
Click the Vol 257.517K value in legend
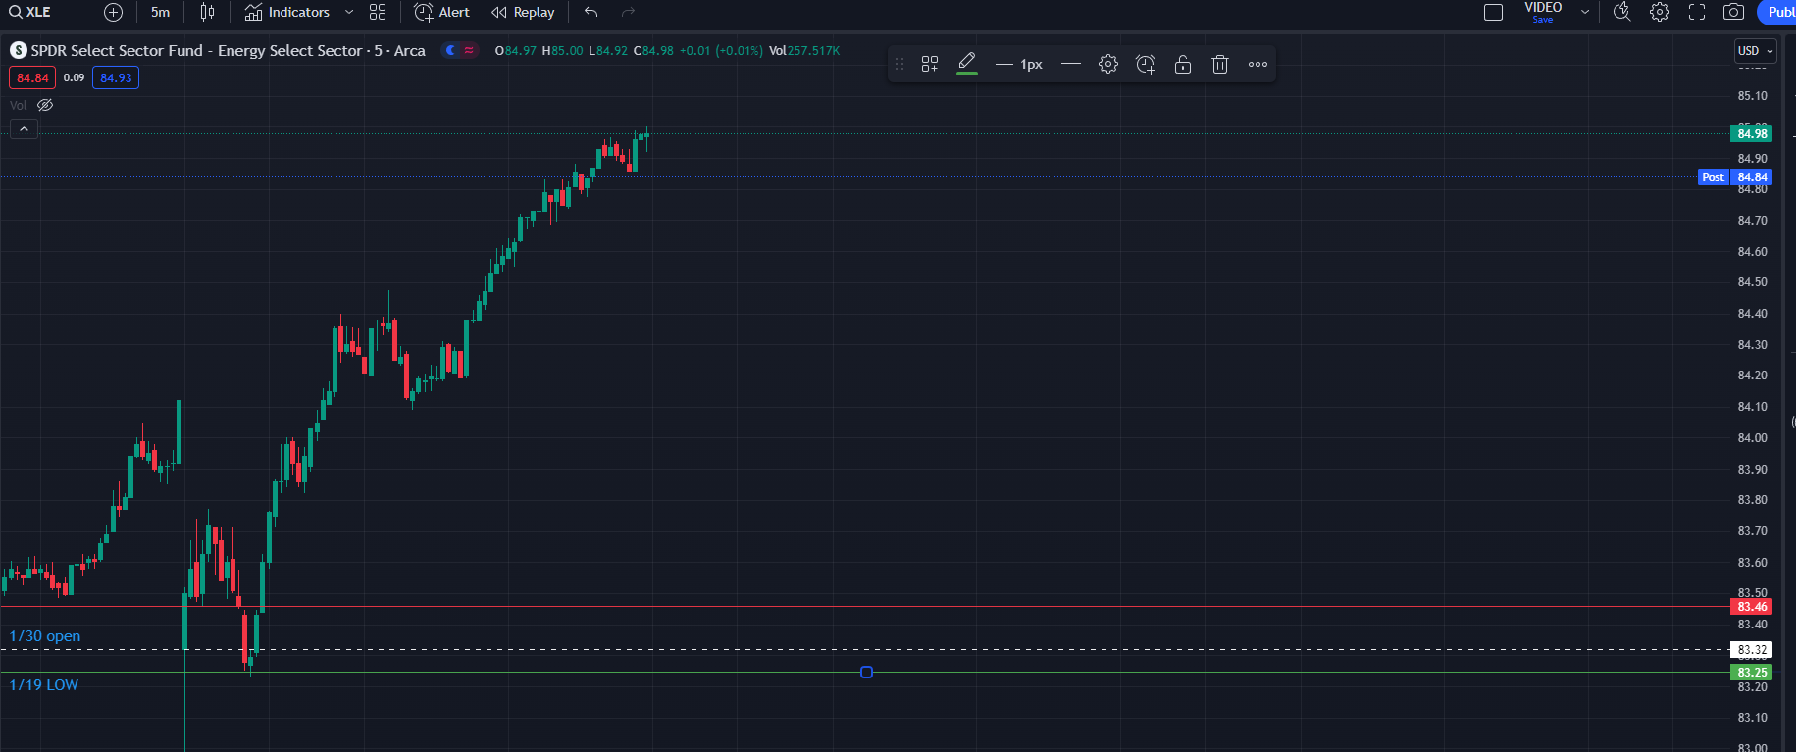(804, 50)
